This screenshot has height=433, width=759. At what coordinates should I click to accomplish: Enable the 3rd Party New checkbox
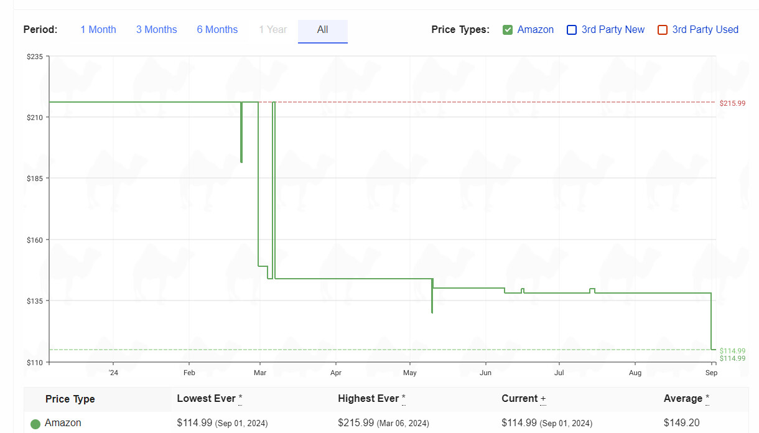tap(572, 30)
